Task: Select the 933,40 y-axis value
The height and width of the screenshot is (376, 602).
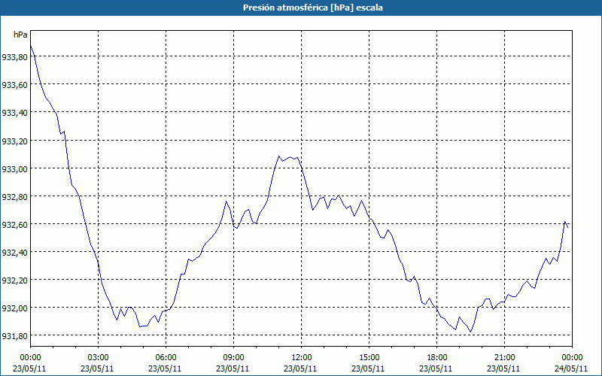Action: pos(14,113)
